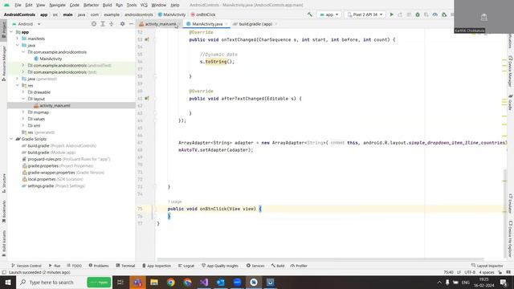This screenshot has height=289, width=514.
Task: Click override gutter icon beside onTextChanged line
Action: pyautogui.click(x=147, y=39)
